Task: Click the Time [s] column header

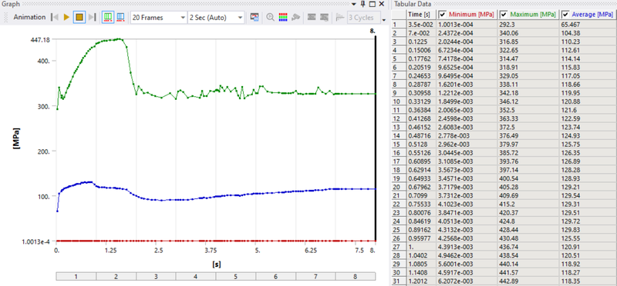Action: pyautogui.click(x=421, y=15)
